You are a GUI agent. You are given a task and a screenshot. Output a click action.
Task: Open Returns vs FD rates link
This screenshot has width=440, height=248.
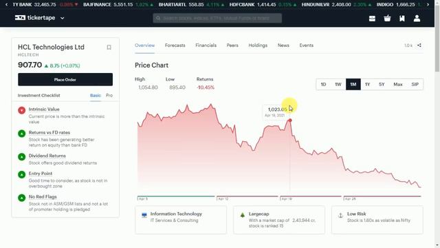pos(49,132)
